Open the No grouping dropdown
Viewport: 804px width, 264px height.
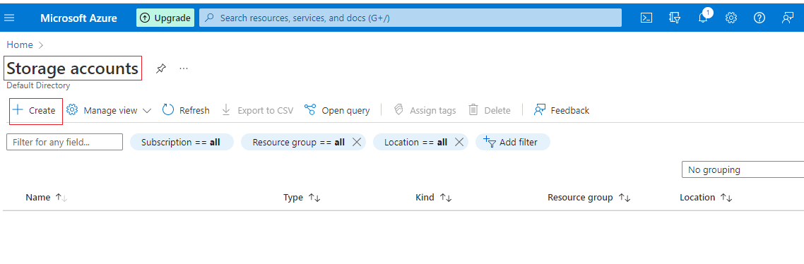pos(743,169)
